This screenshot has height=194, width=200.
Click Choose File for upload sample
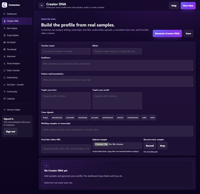[101, 144]
